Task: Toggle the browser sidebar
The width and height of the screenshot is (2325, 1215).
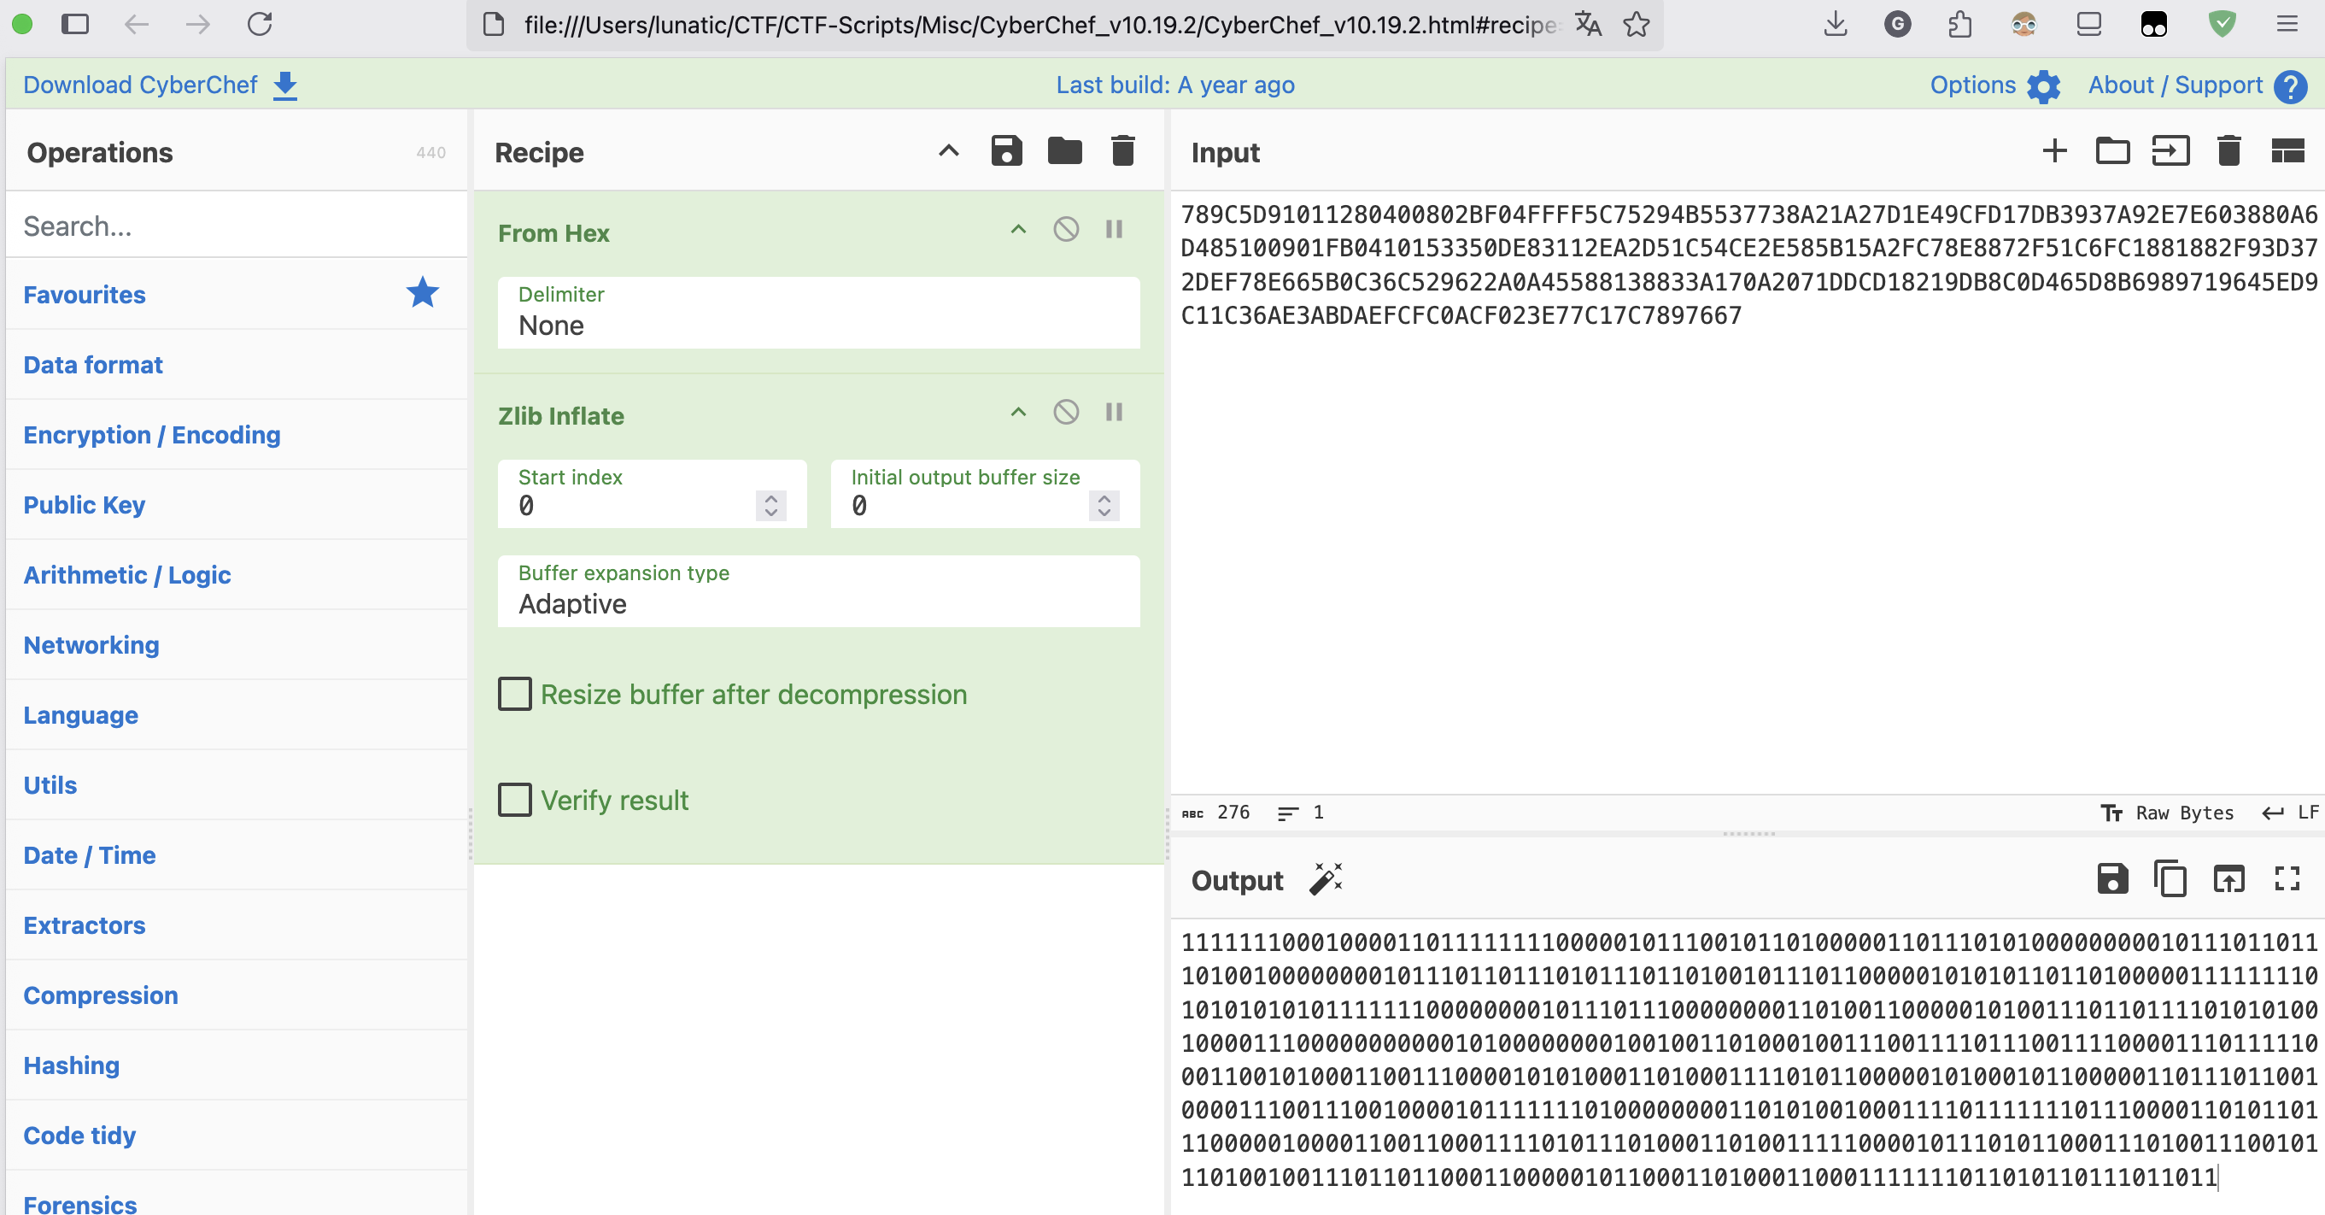Action: coord(75,25)
